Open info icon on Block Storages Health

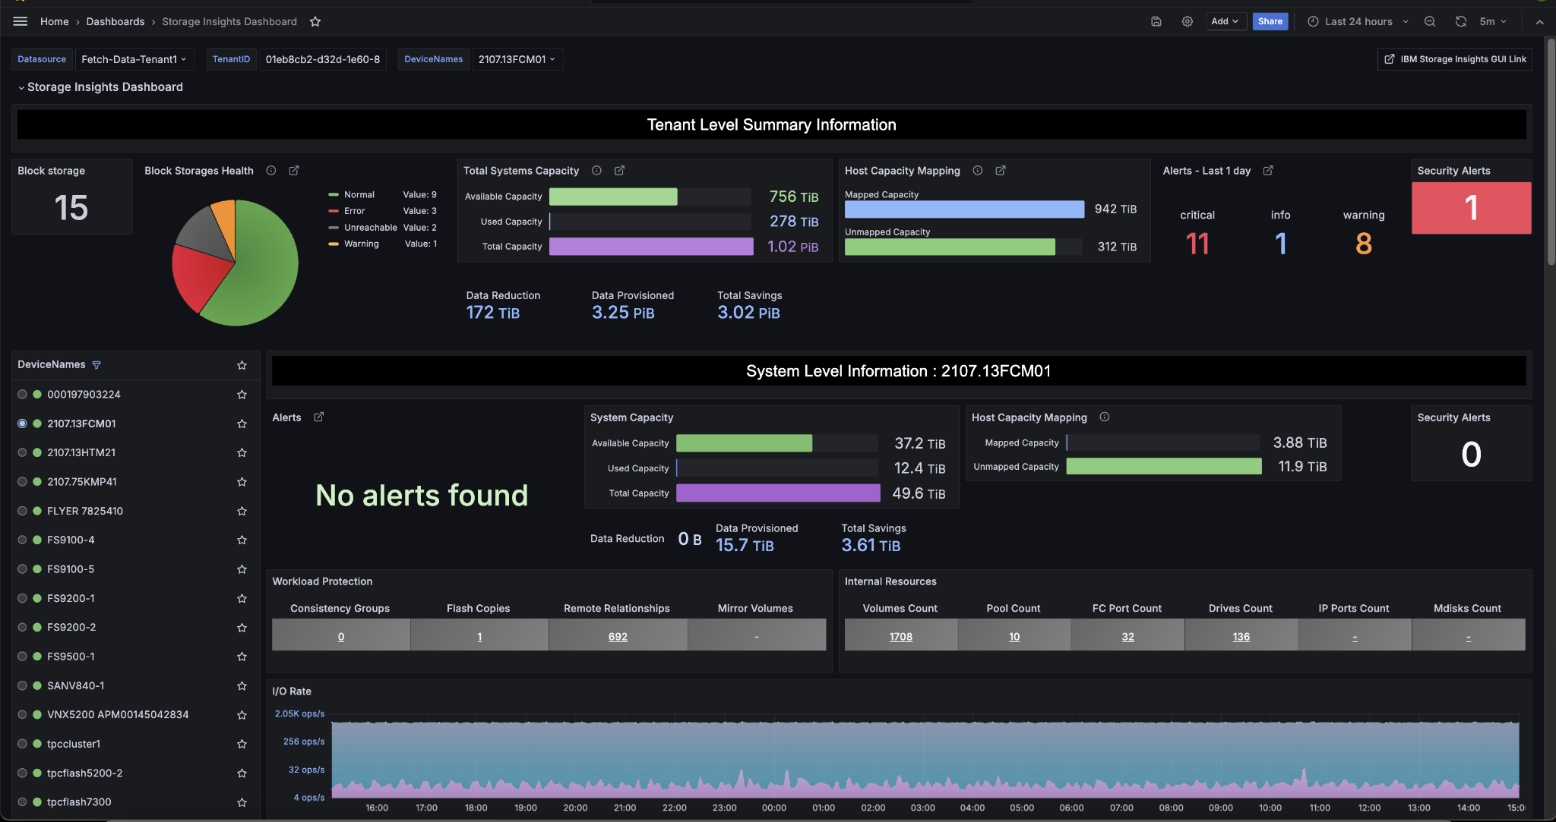tap(271, 171)
